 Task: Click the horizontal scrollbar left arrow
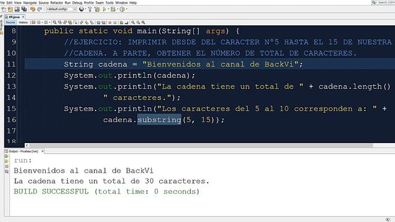click(27, 146)
